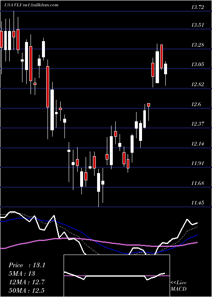Click the 12.14 price axis label

point(198,143)
